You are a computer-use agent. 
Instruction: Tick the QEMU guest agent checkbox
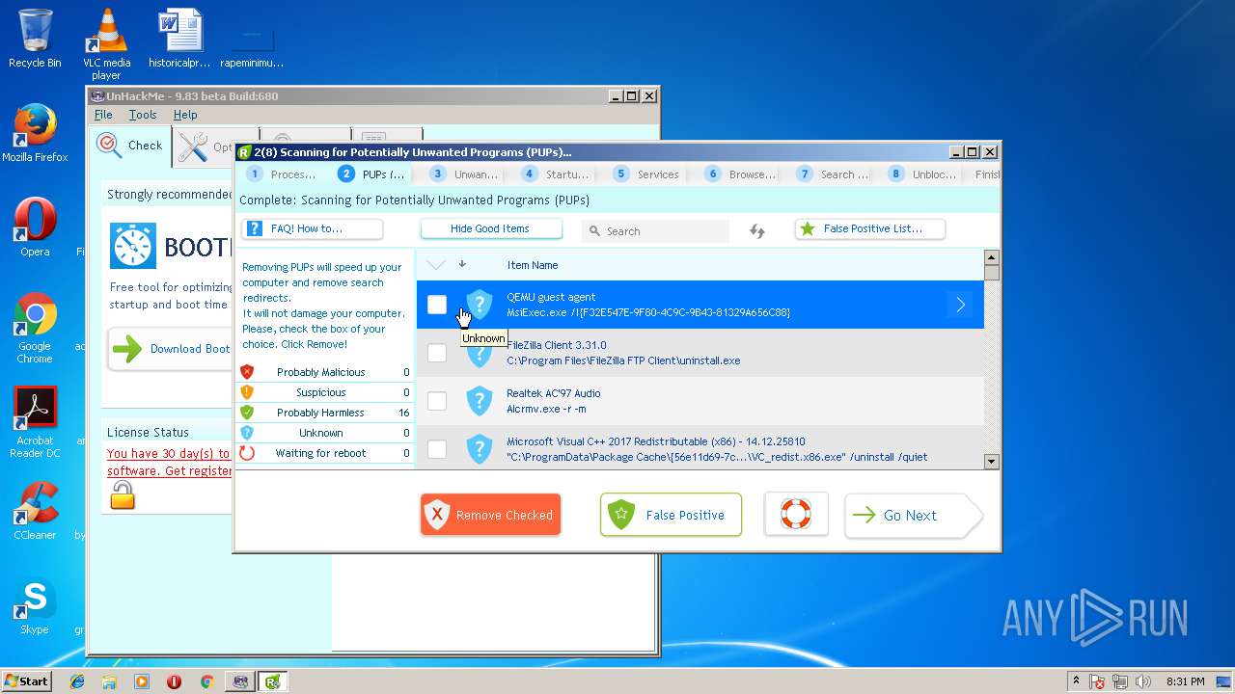[437, 305]
